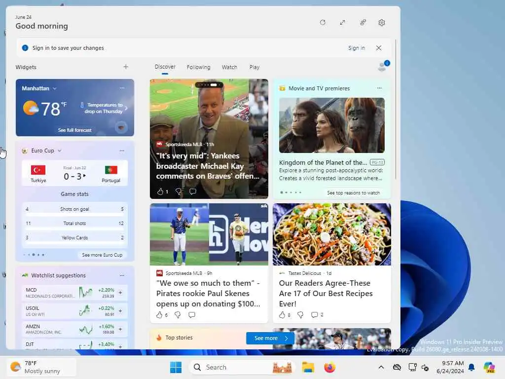Screen dimensions: 505x379
Task: Switch to the Play tab
Action: [x=254, y=67]
